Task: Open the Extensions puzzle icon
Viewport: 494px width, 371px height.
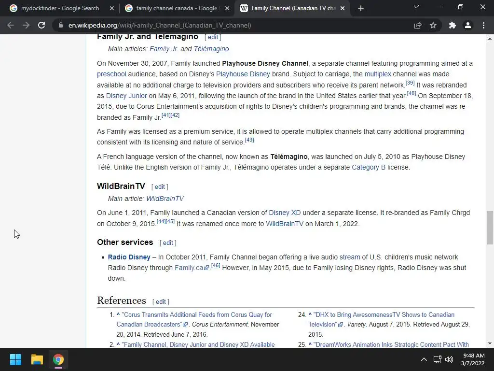Action: [453, 25]
